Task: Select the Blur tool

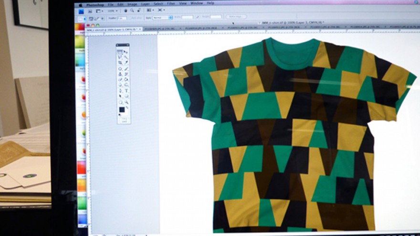Action: coord(120,85)
